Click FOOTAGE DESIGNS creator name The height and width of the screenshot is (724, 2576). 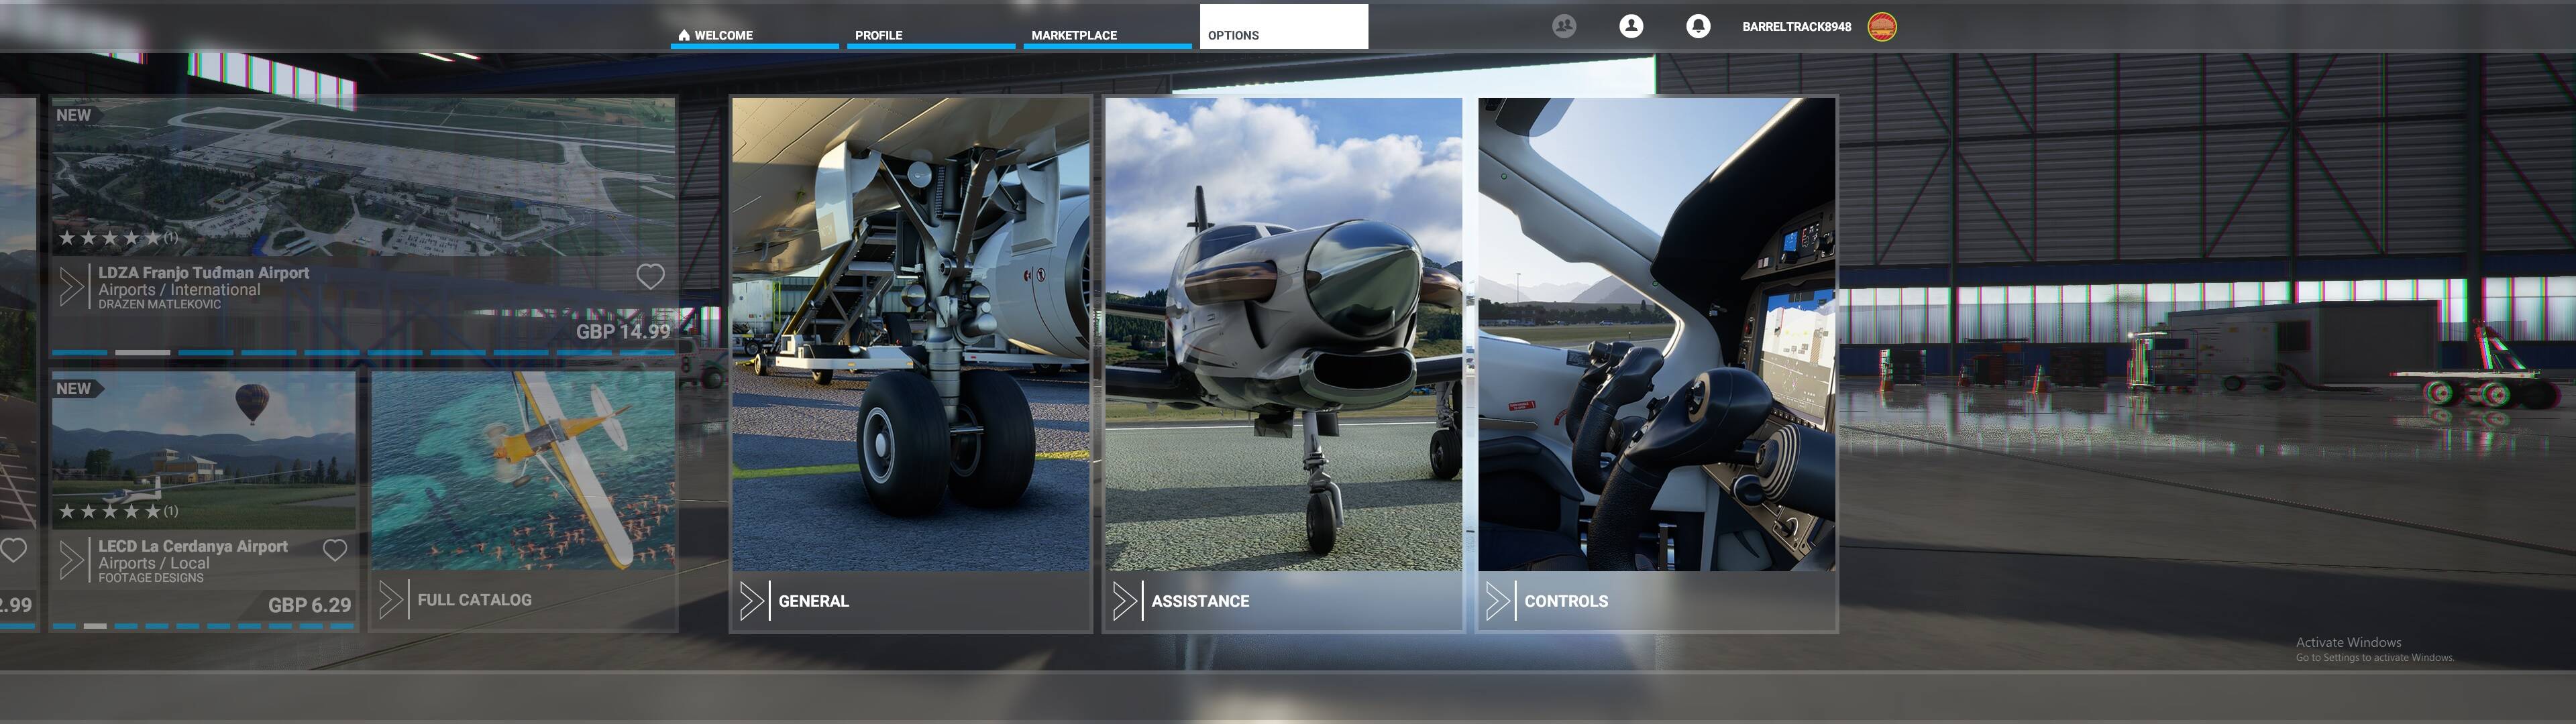(x=151, y=578)
